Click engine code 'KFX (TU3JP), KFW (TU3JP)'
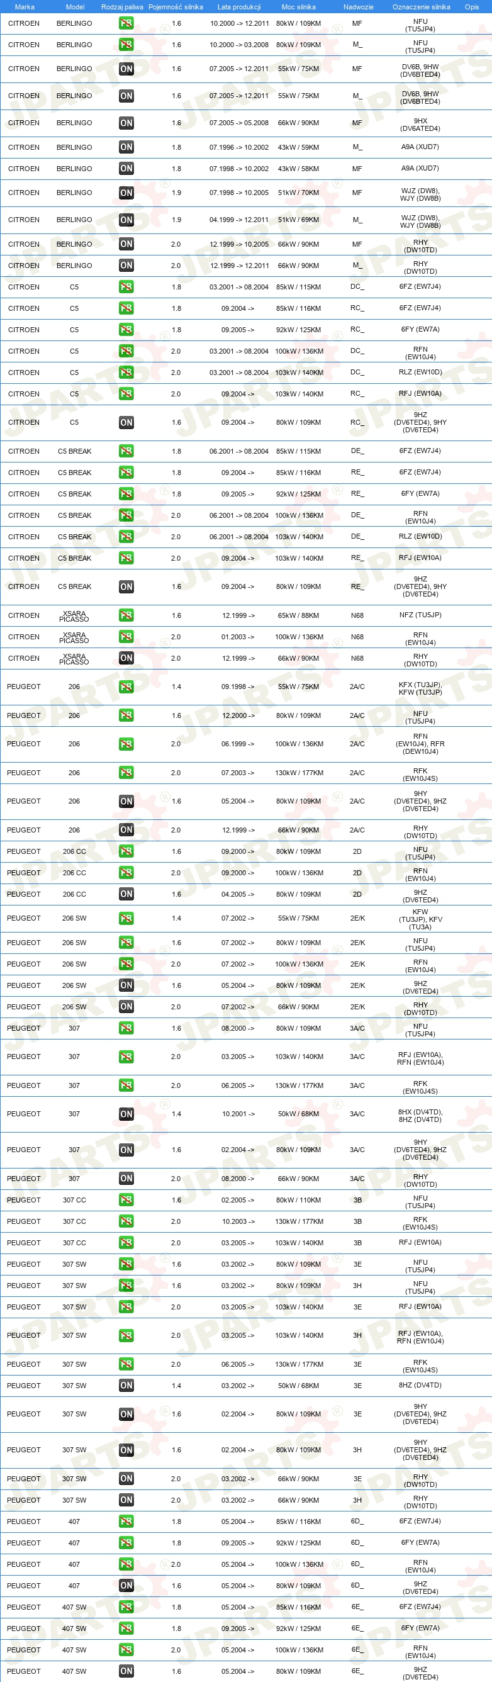This screenshot has height=1682, width=492. (x=420, y=688)
